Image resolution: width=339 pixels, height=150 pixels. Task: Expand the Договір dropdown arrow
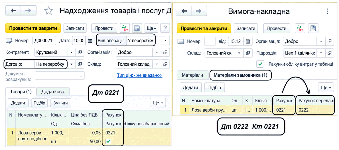pyautogui.click(x=71, y=64)
